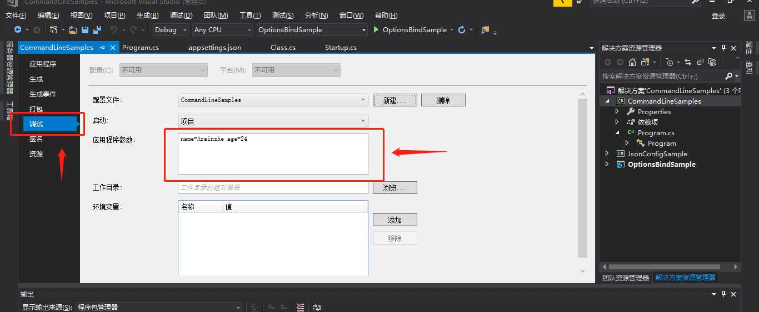Click the 工作目录 path input field
759x312 pixels.
click(273, 188)
